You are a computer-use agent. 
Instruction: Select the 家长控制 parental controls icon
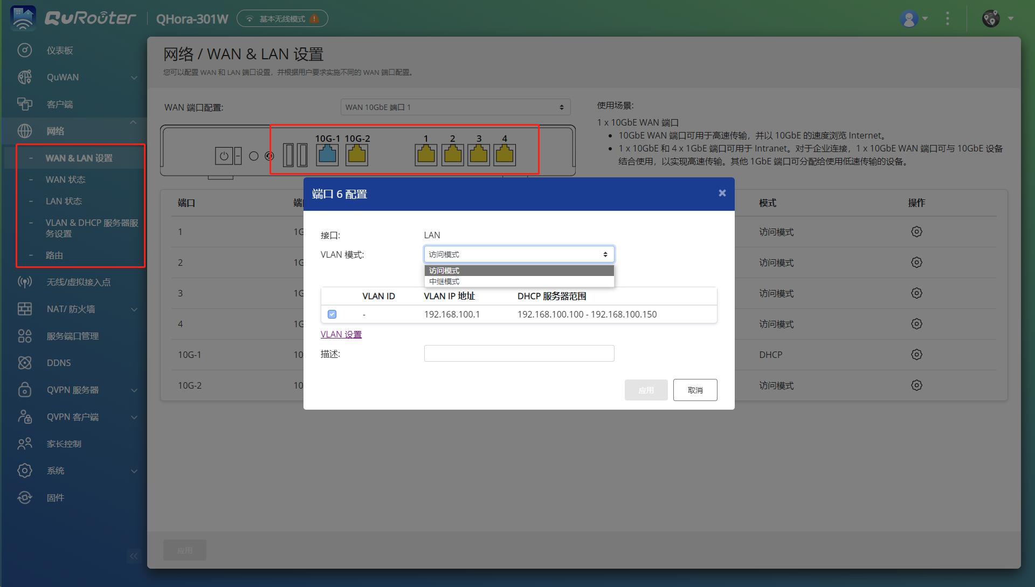pyautogui.click(x=24, y=443)
